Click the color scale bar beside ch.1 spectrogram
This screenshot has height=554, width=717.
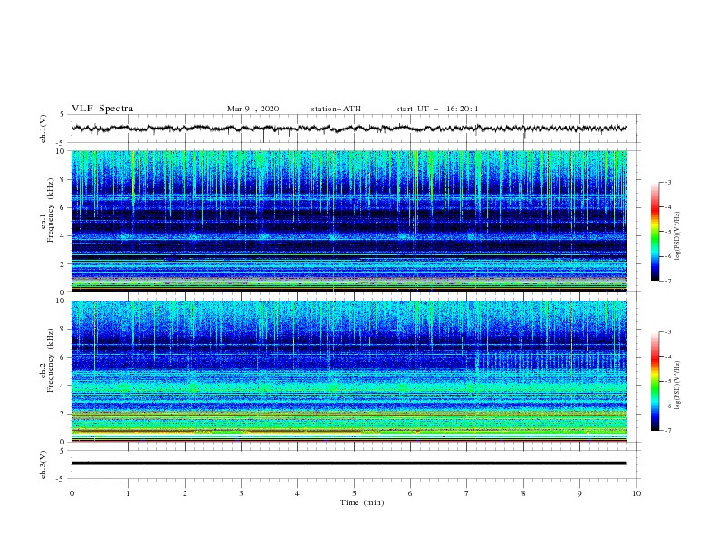[x=655, y=232]
